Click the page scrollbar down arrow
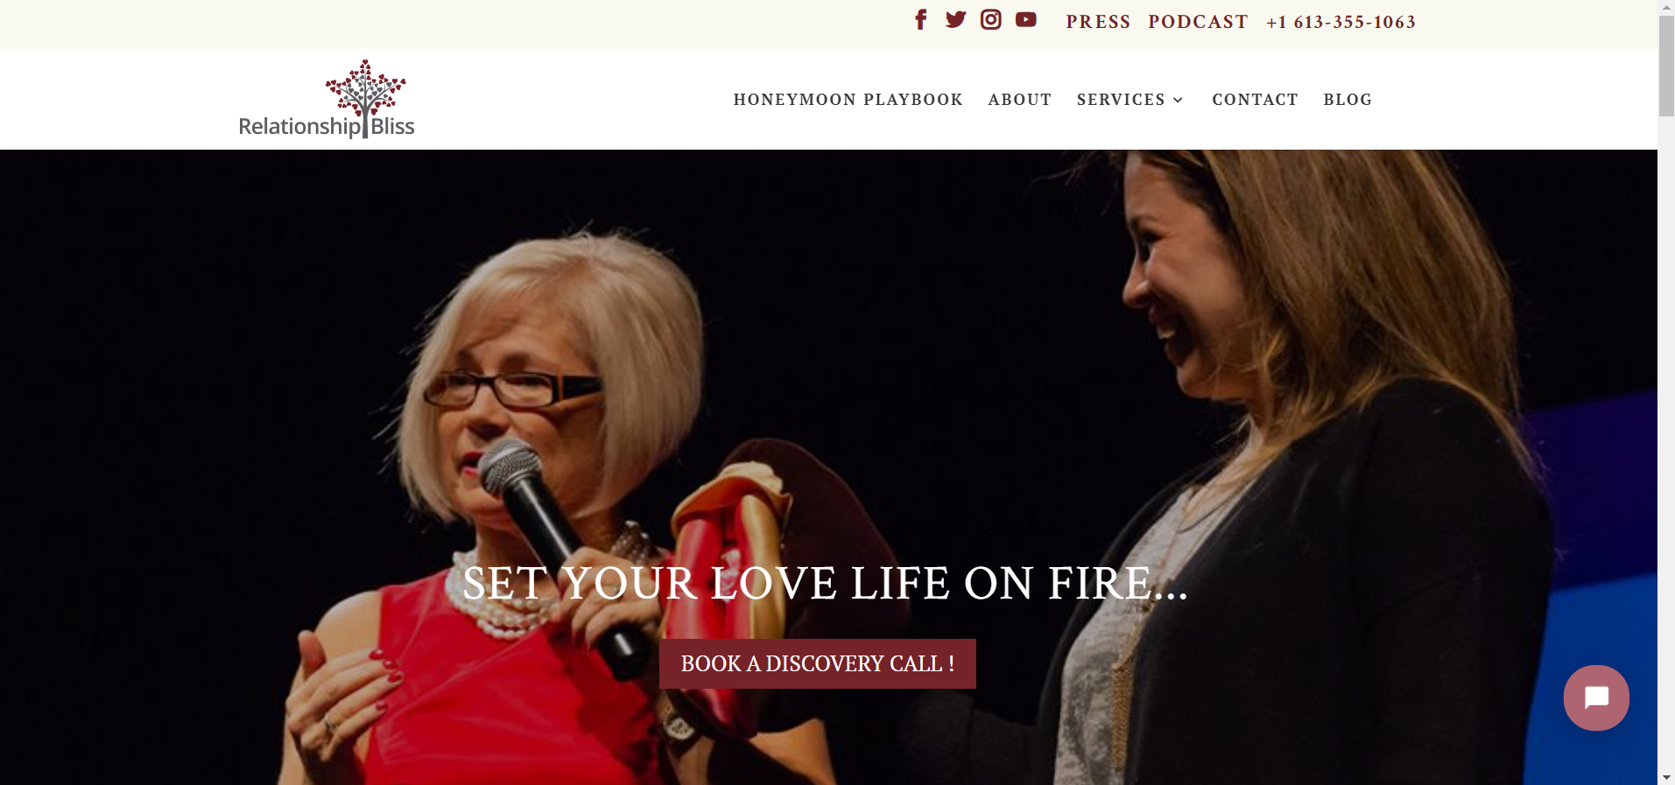Screen dimensions: 1675x785 1666,777
